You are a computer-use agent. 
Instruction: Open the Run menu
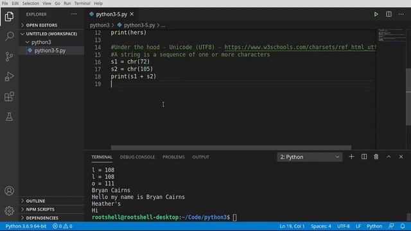(67, 3)
